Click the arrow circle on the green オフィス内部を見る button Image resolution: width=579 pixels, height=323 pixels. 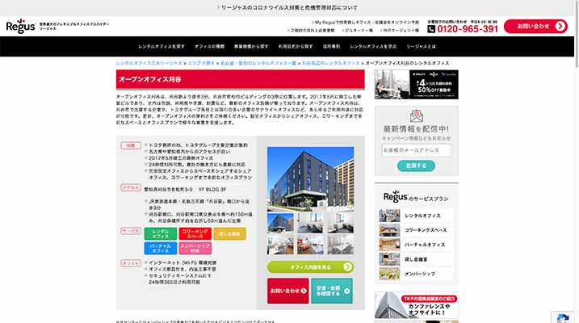(347, 267)
